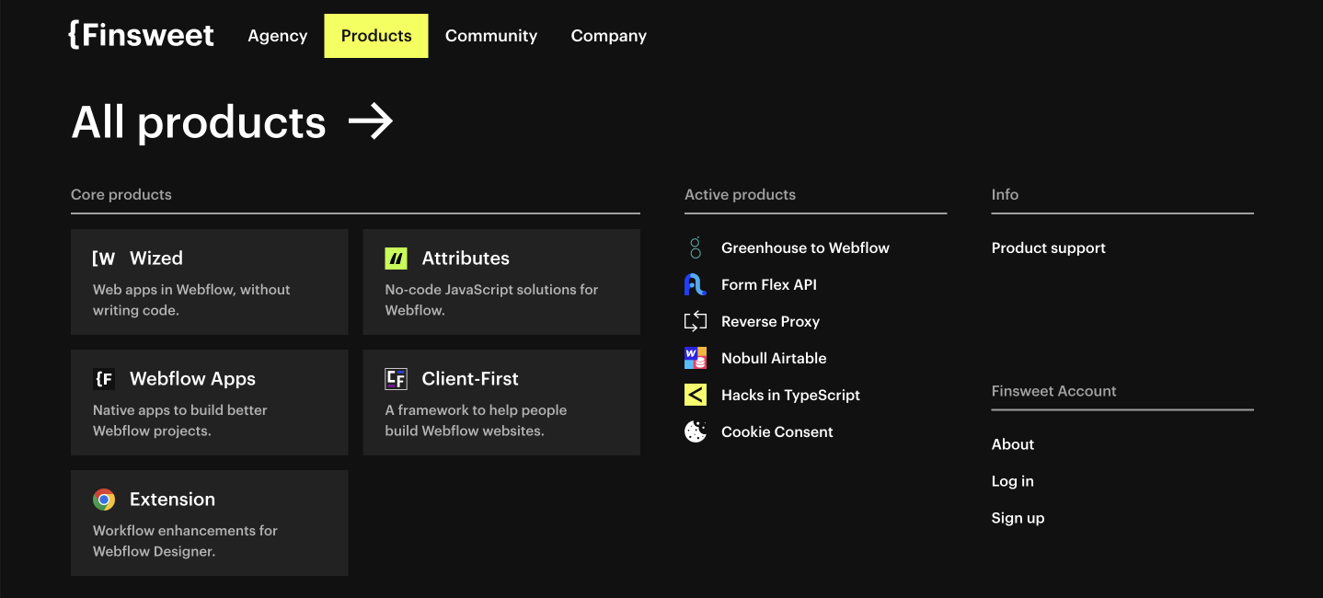Open Hacks in TypeScript link

[x=790, y=395]
